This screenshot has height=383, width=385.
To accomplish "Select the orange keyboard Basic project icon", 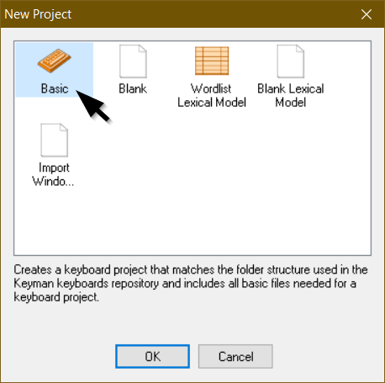I will 55,61.
